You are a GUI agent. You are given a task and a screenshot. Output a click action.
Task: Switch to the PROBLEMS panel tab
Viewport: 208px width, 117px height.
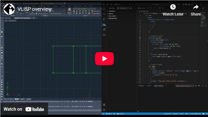pos(141,86)
